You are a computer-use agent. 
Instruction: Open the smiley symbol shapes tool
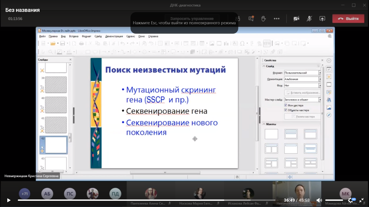[145, 52]
